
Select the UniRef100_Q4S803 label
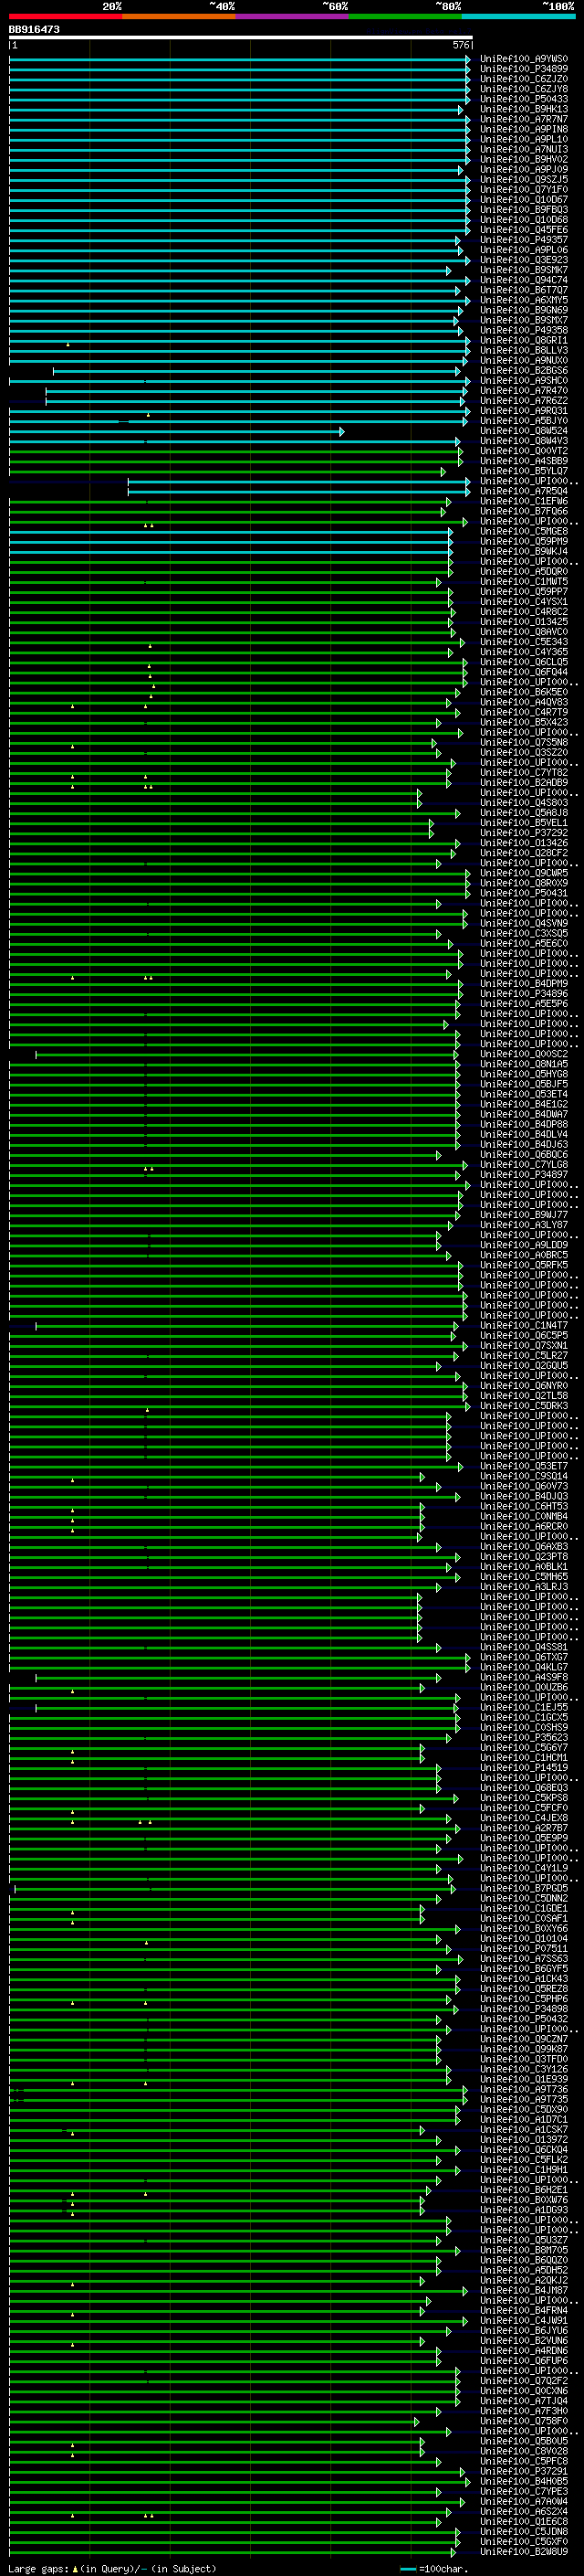523,803
